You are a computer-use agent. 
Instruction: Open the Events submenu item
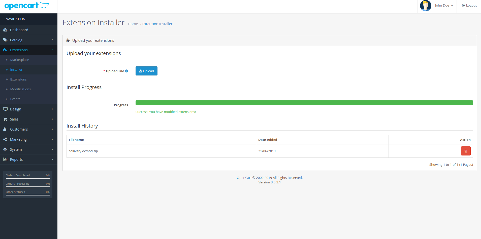click(x=15, y=99)
